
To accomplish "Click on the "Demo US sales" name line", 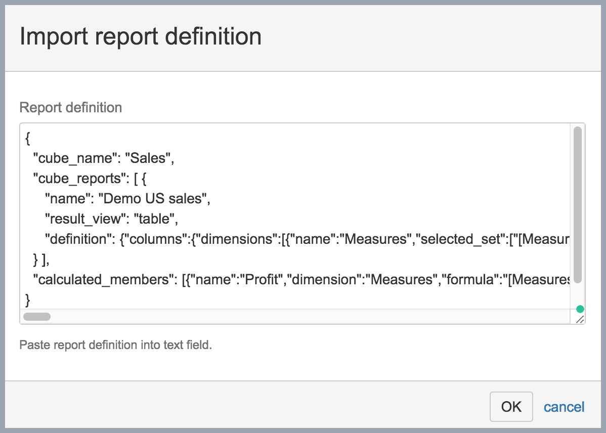I will tap(127, 199).
